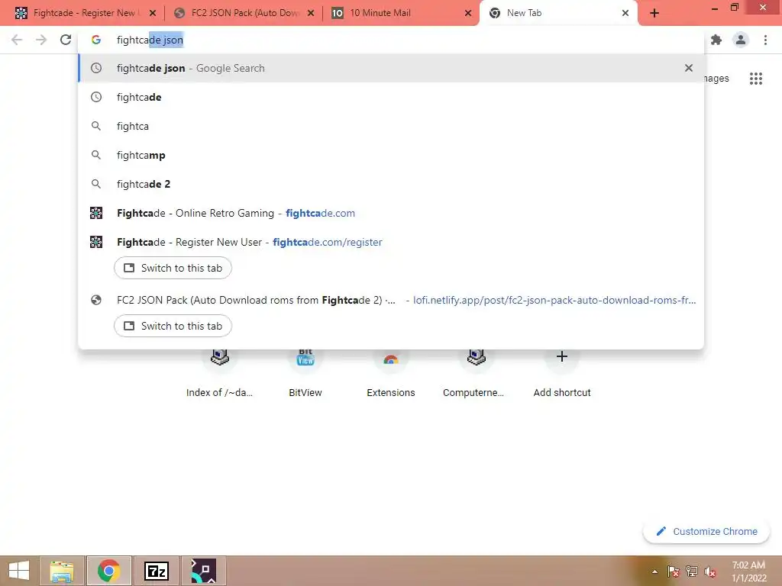Open Fightcade - Register New User suggestion
This screenshot has width=782, height=586.
pyautogui.click(x=391, y=242)
